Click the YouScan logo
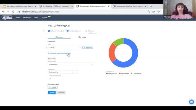The width and height of the screenshot is (196, 110). click(x=7, y=17)
